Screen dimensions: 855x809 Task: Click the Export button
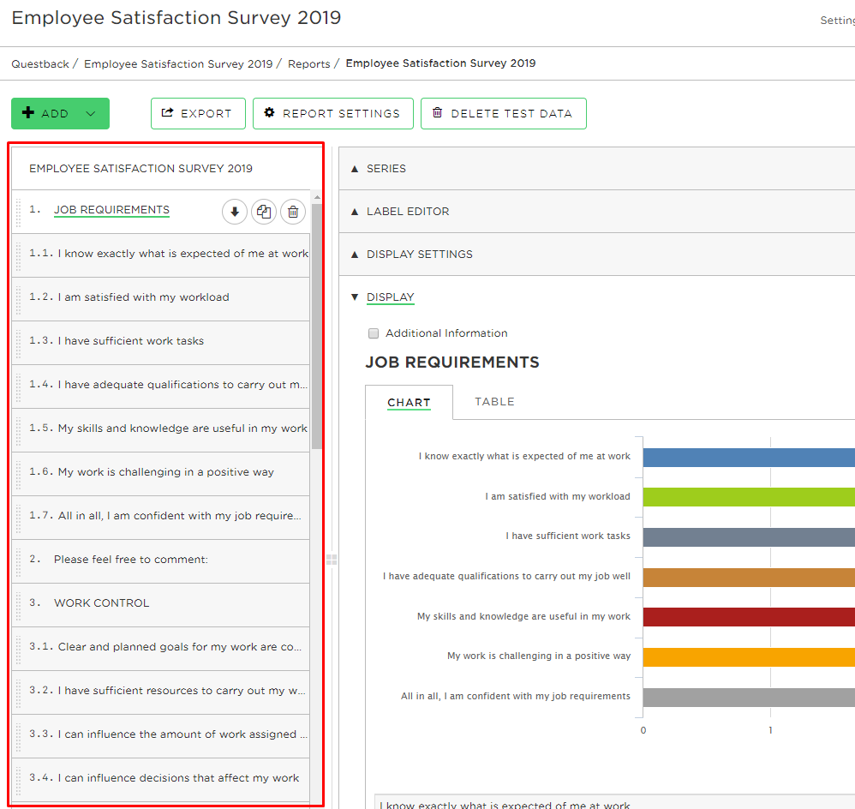198,113
